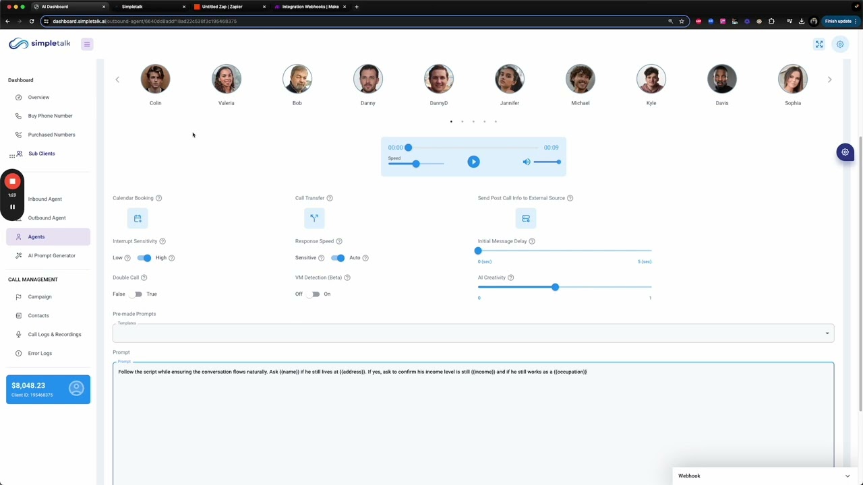Go to Purchased Numbers page

[x=47, y=135]
